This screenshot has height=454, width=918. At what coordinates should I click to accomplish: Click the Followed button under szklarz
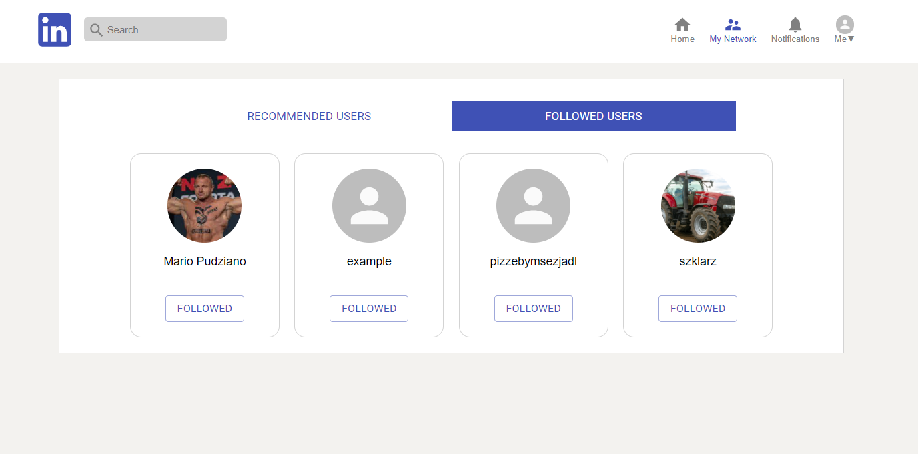pyautogui.click(x=697, y=308)
